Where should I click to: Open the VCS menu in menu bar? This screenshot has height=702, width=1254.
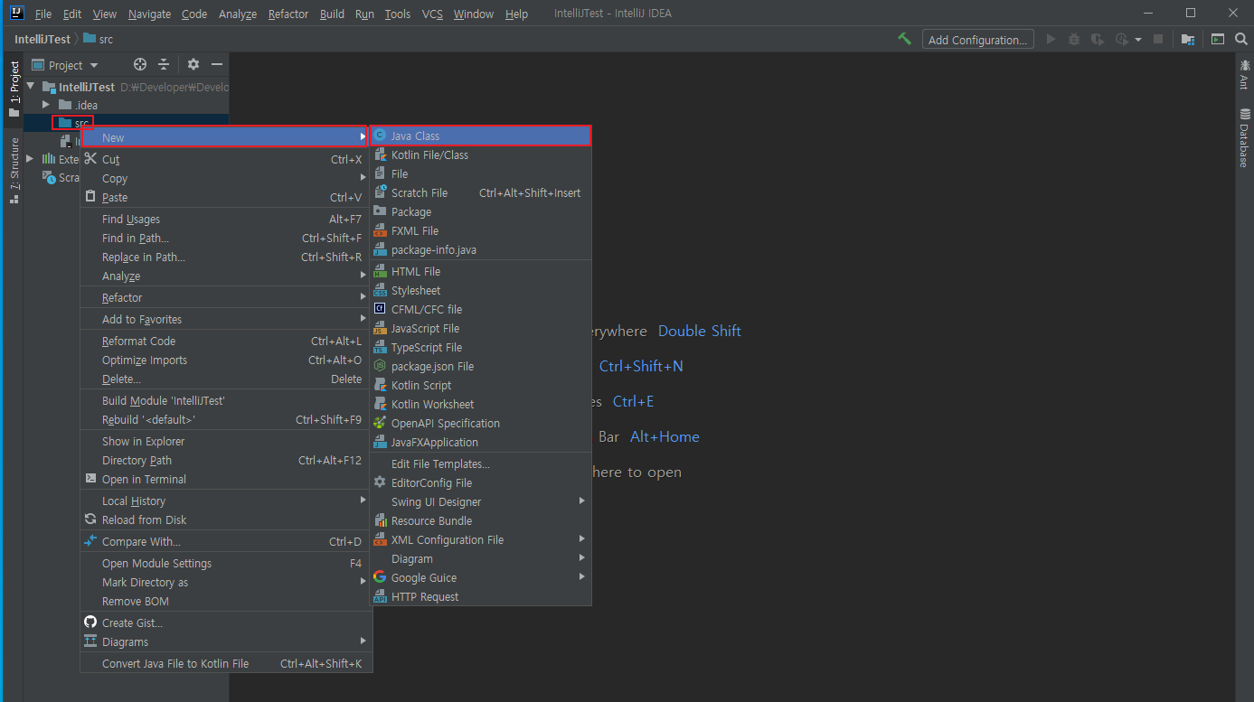(433, 14)
